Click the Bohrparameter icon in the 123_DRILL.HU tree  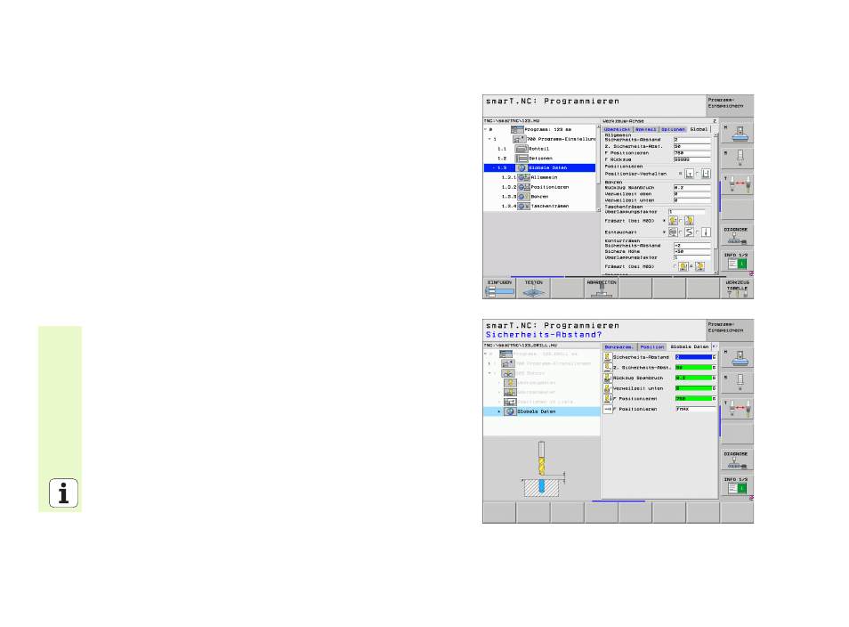[x=510, y=393]
